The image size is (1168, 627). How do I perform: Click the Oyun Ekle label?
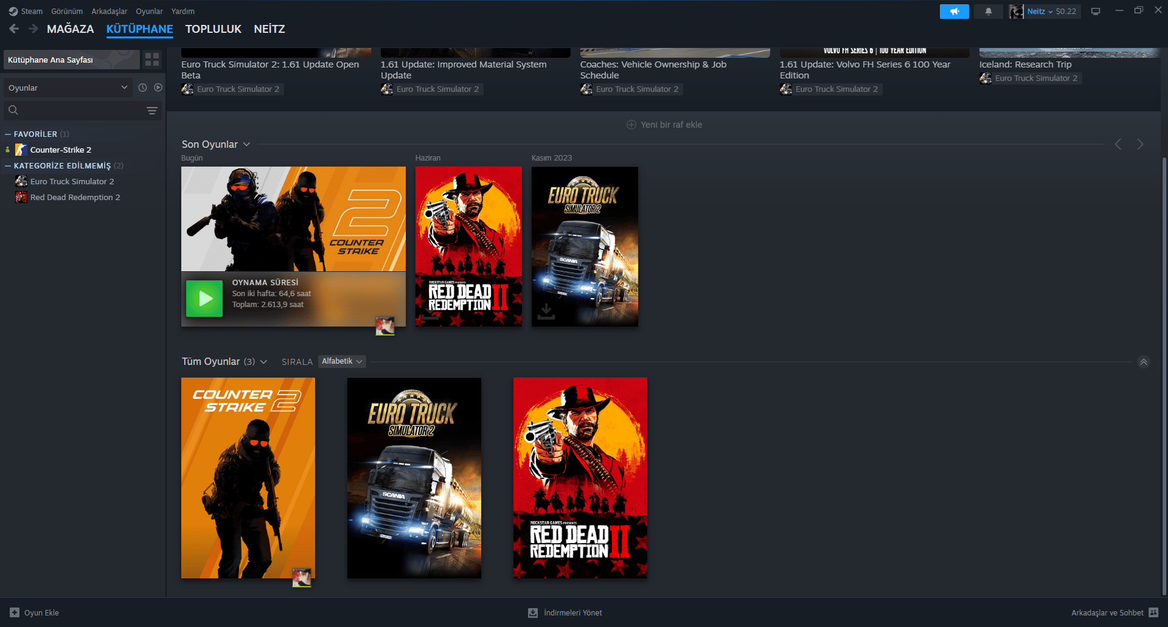(x=41, y=612)
